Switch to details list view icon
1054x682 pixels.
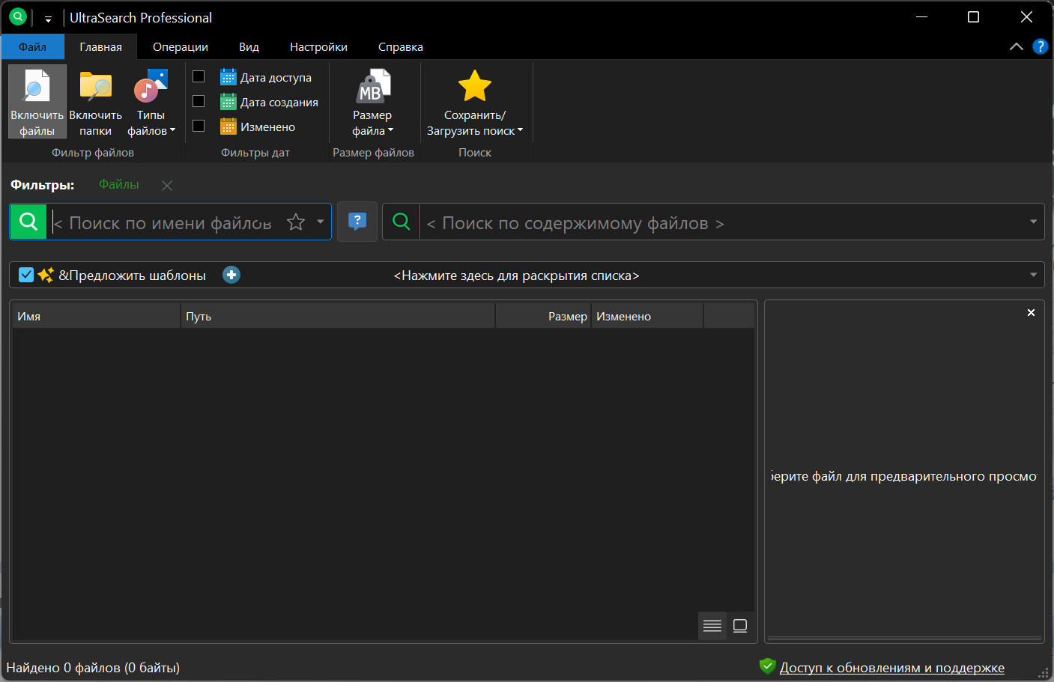point(712,626)
